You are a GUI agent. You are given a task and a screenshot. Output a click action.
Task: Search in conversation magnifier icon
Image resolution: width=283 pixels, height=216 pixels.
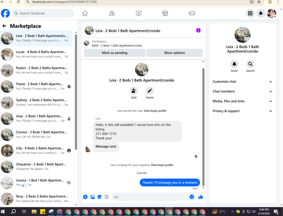click(x=250, y=64)
